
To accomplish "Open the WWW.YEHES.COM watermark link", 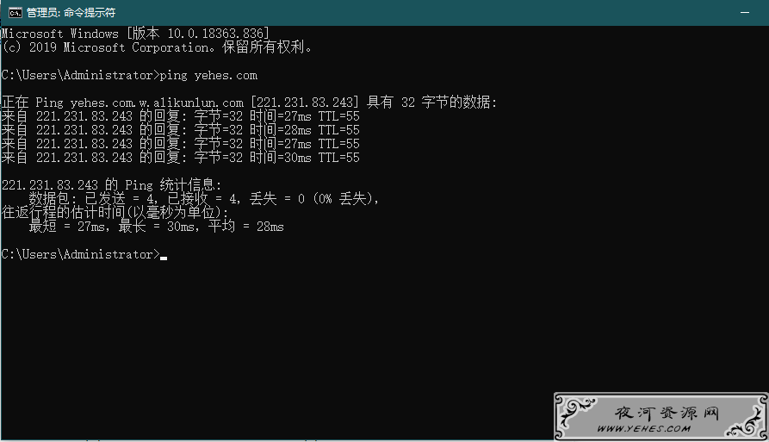I will (x=643, y=429).
